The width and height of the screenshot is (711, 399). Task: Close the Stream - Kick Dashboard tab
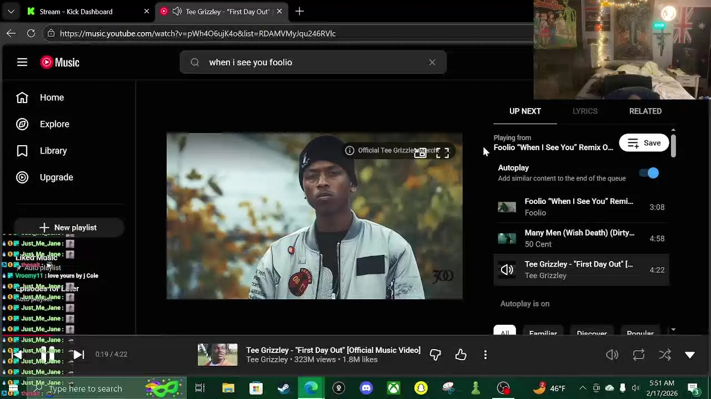point(147,11)
